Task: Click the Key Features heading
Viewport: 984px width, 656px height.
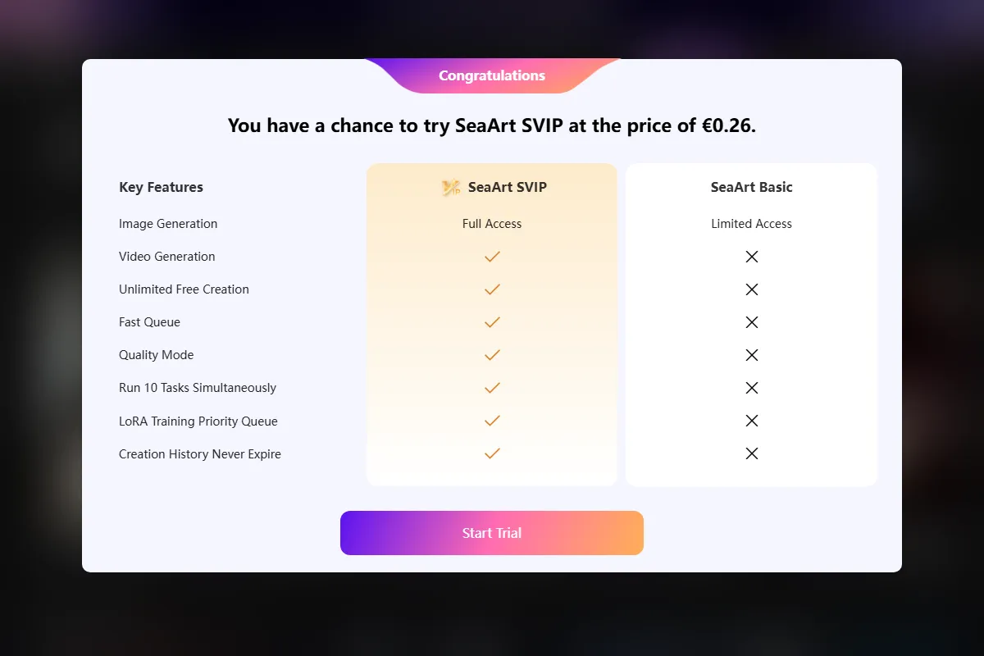Action: [x=161, y=187]
